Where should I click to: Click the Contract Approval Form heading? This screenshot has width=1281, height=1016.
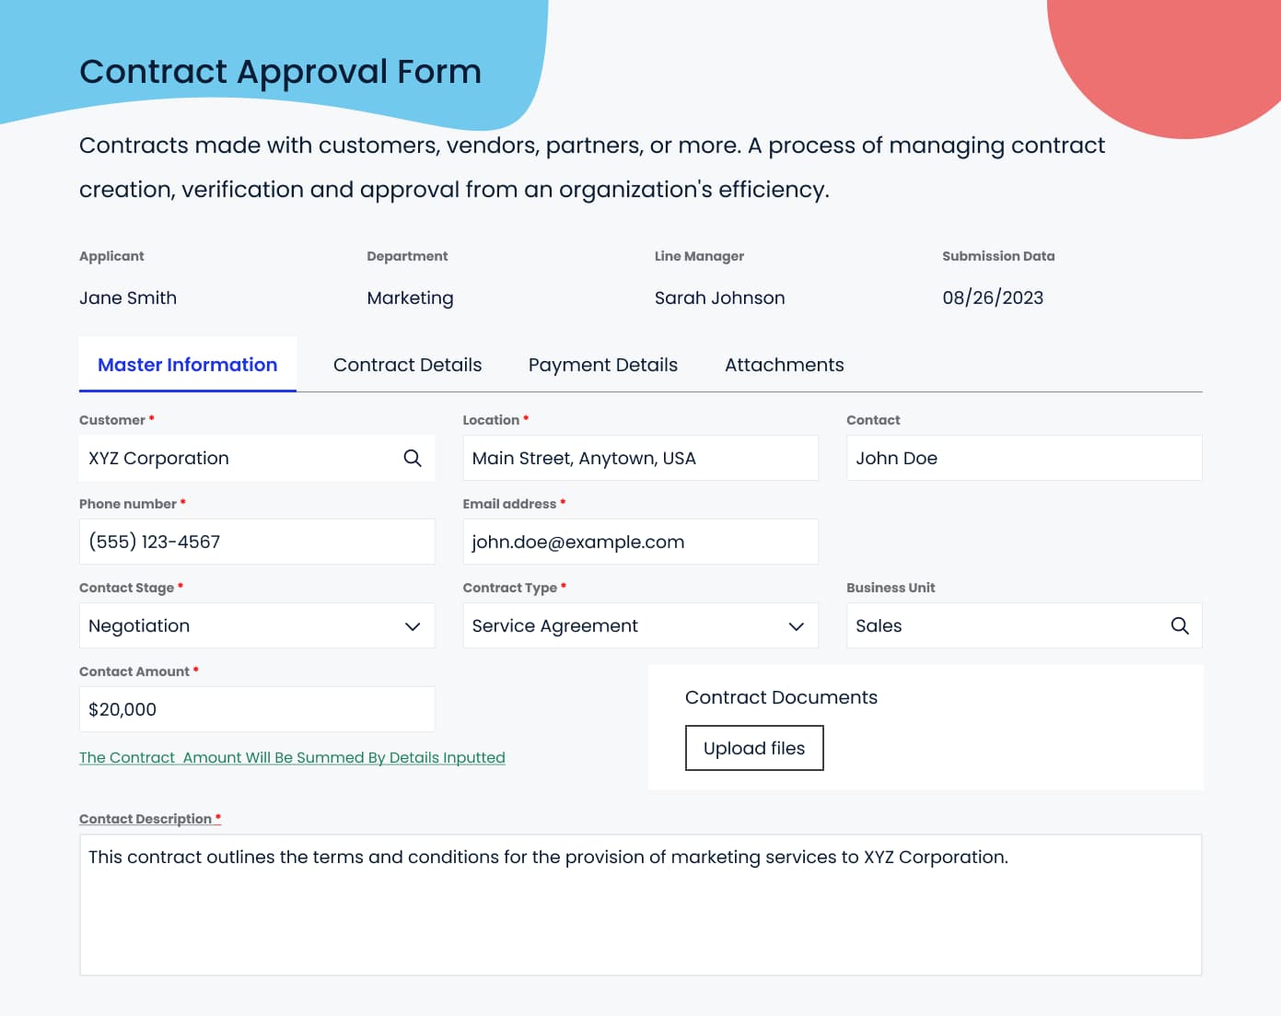pyautogui.click(x=280, y=72)
